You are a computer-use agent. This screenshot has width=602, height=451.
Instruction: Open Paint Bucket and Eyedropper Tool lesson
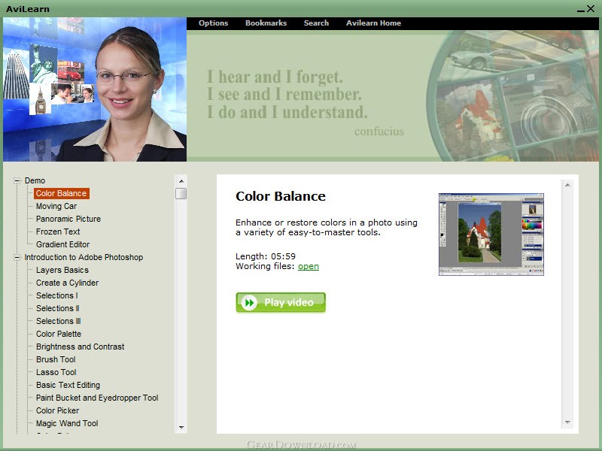point(97,398)
